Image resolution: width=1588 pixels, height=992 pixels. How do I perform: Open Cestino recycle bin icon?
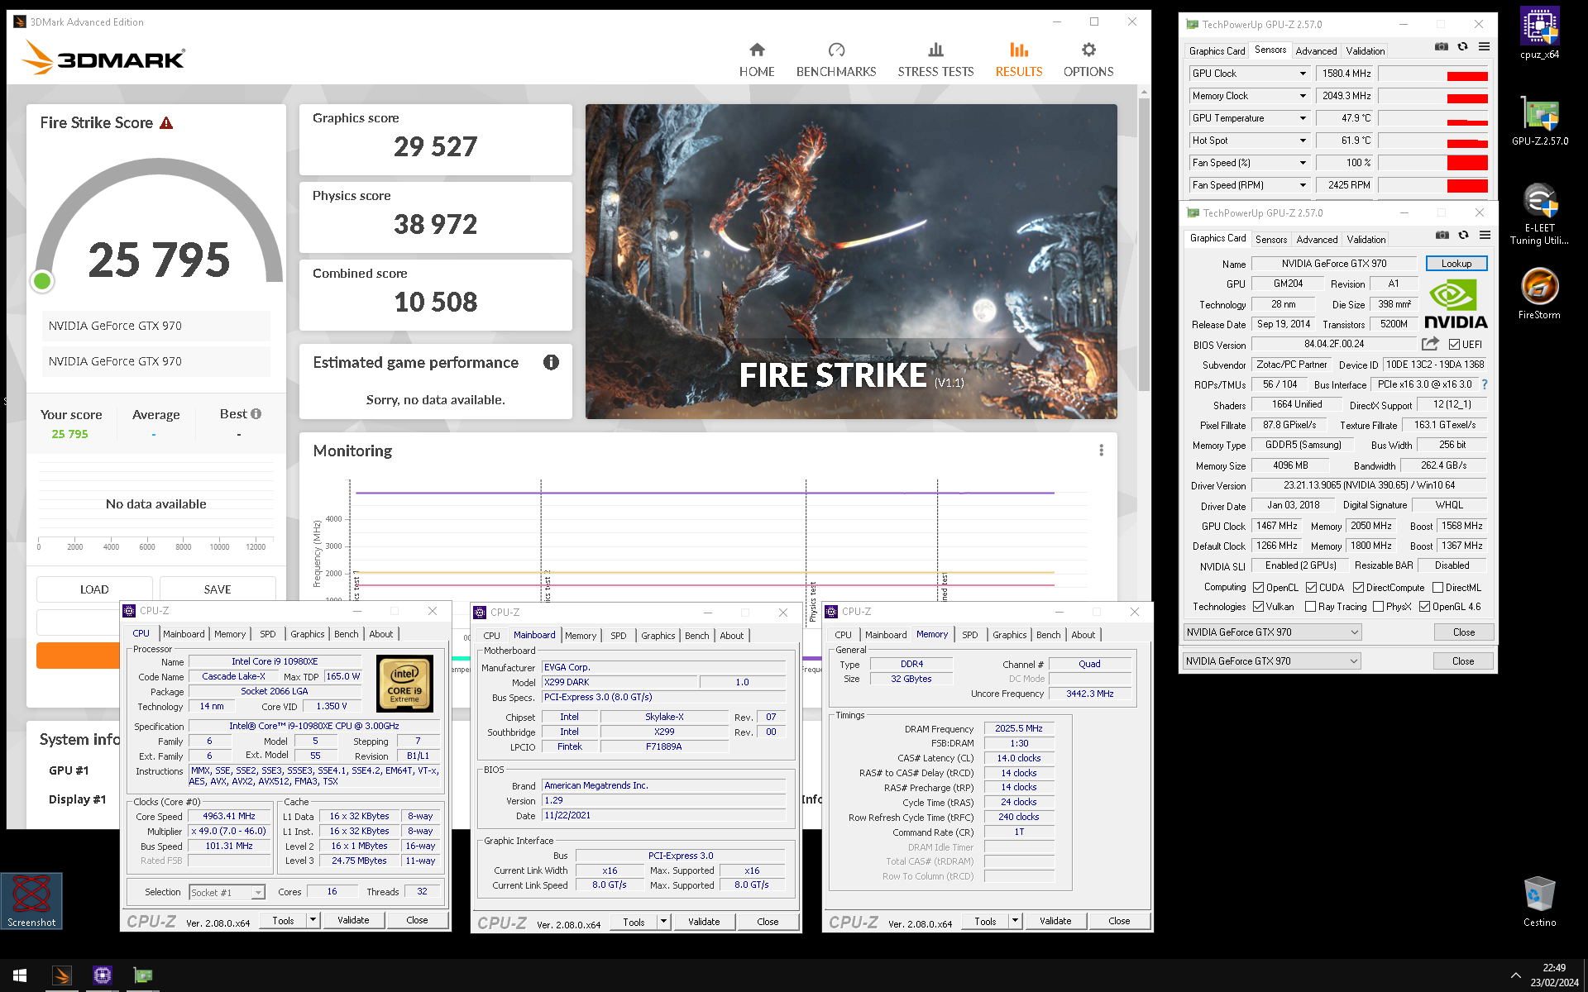coord(1539,902)
